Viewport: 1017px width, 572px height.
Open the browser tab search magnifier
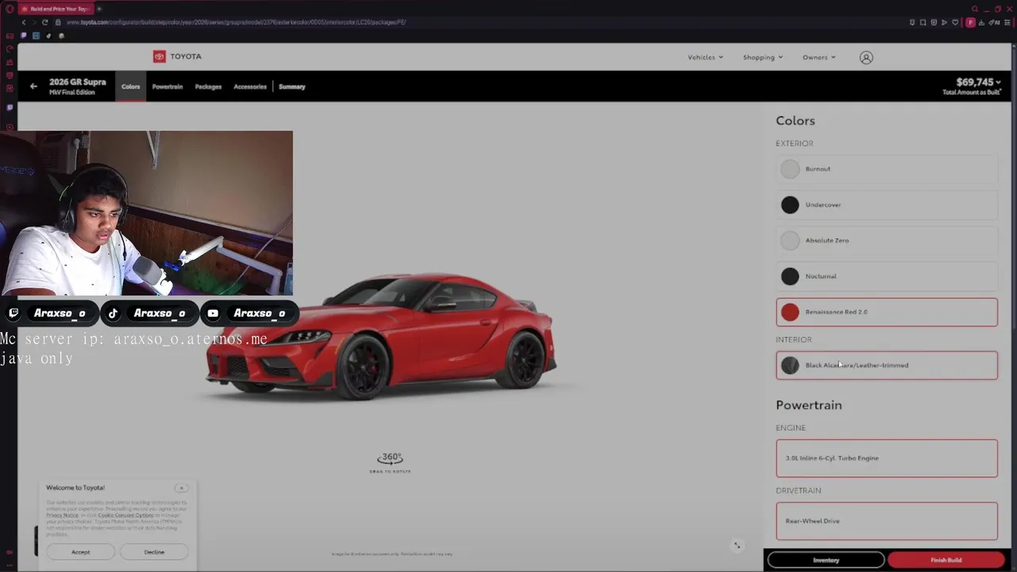pyautogui.click(x=975, y=9)
